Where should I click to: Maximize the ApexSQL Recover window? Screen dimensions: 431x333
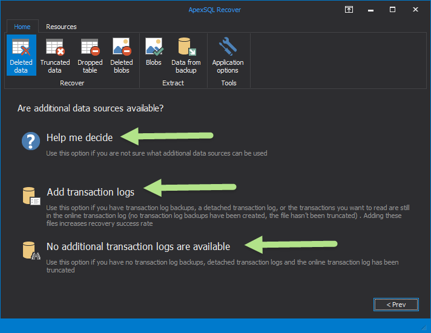point(392,10)
